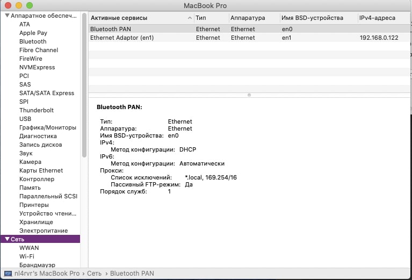412x280 pixels.
Task: Select FireWire in the sidebar
Action: 31,59
